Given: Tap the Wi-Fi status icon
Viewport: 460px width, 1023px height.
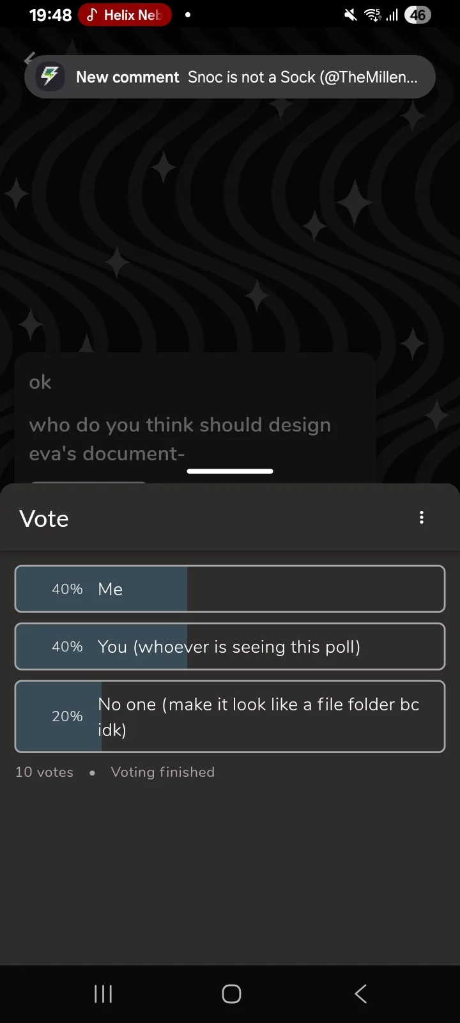Looking at the screenshot, I should coord(372,15).
